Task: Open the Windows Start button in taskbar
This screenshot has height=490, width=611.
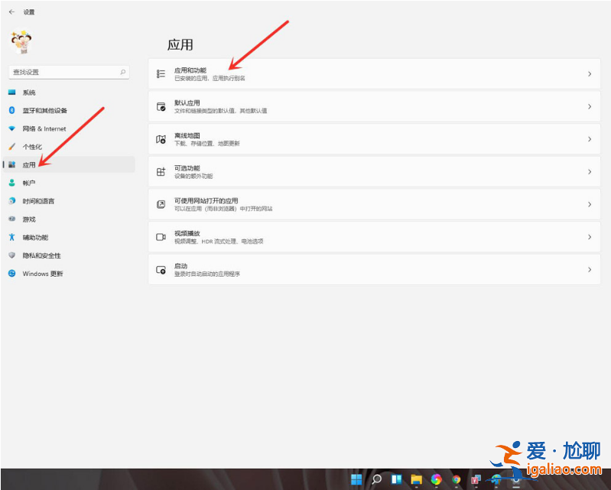Action: pyautogui.click(x=356, y=479)
